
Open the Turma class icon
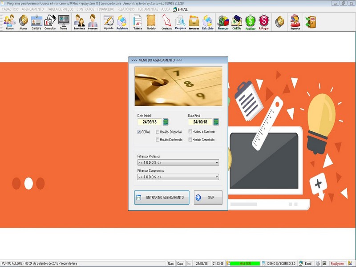tap(64, 22)
